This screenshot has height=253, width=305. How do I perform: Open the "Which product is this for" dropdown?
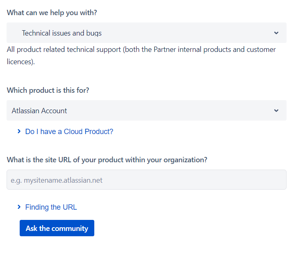coord(146,110)
